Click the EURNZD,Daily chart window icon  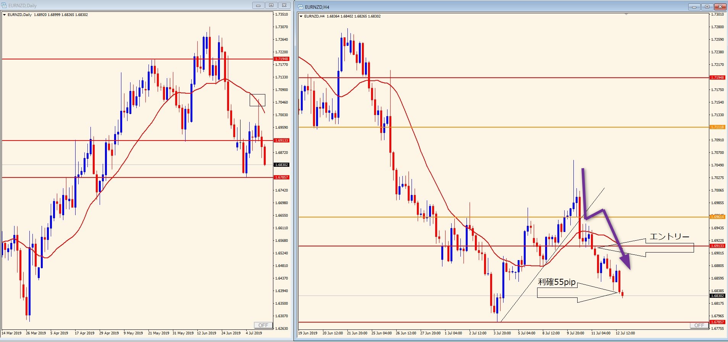click(x=4, y=6)
